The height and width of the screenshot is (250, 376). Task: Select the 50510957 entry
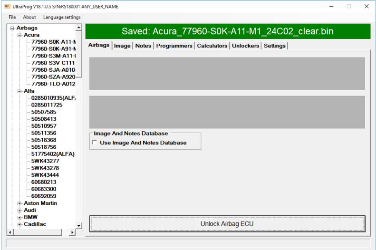click(x=44, y=126)
